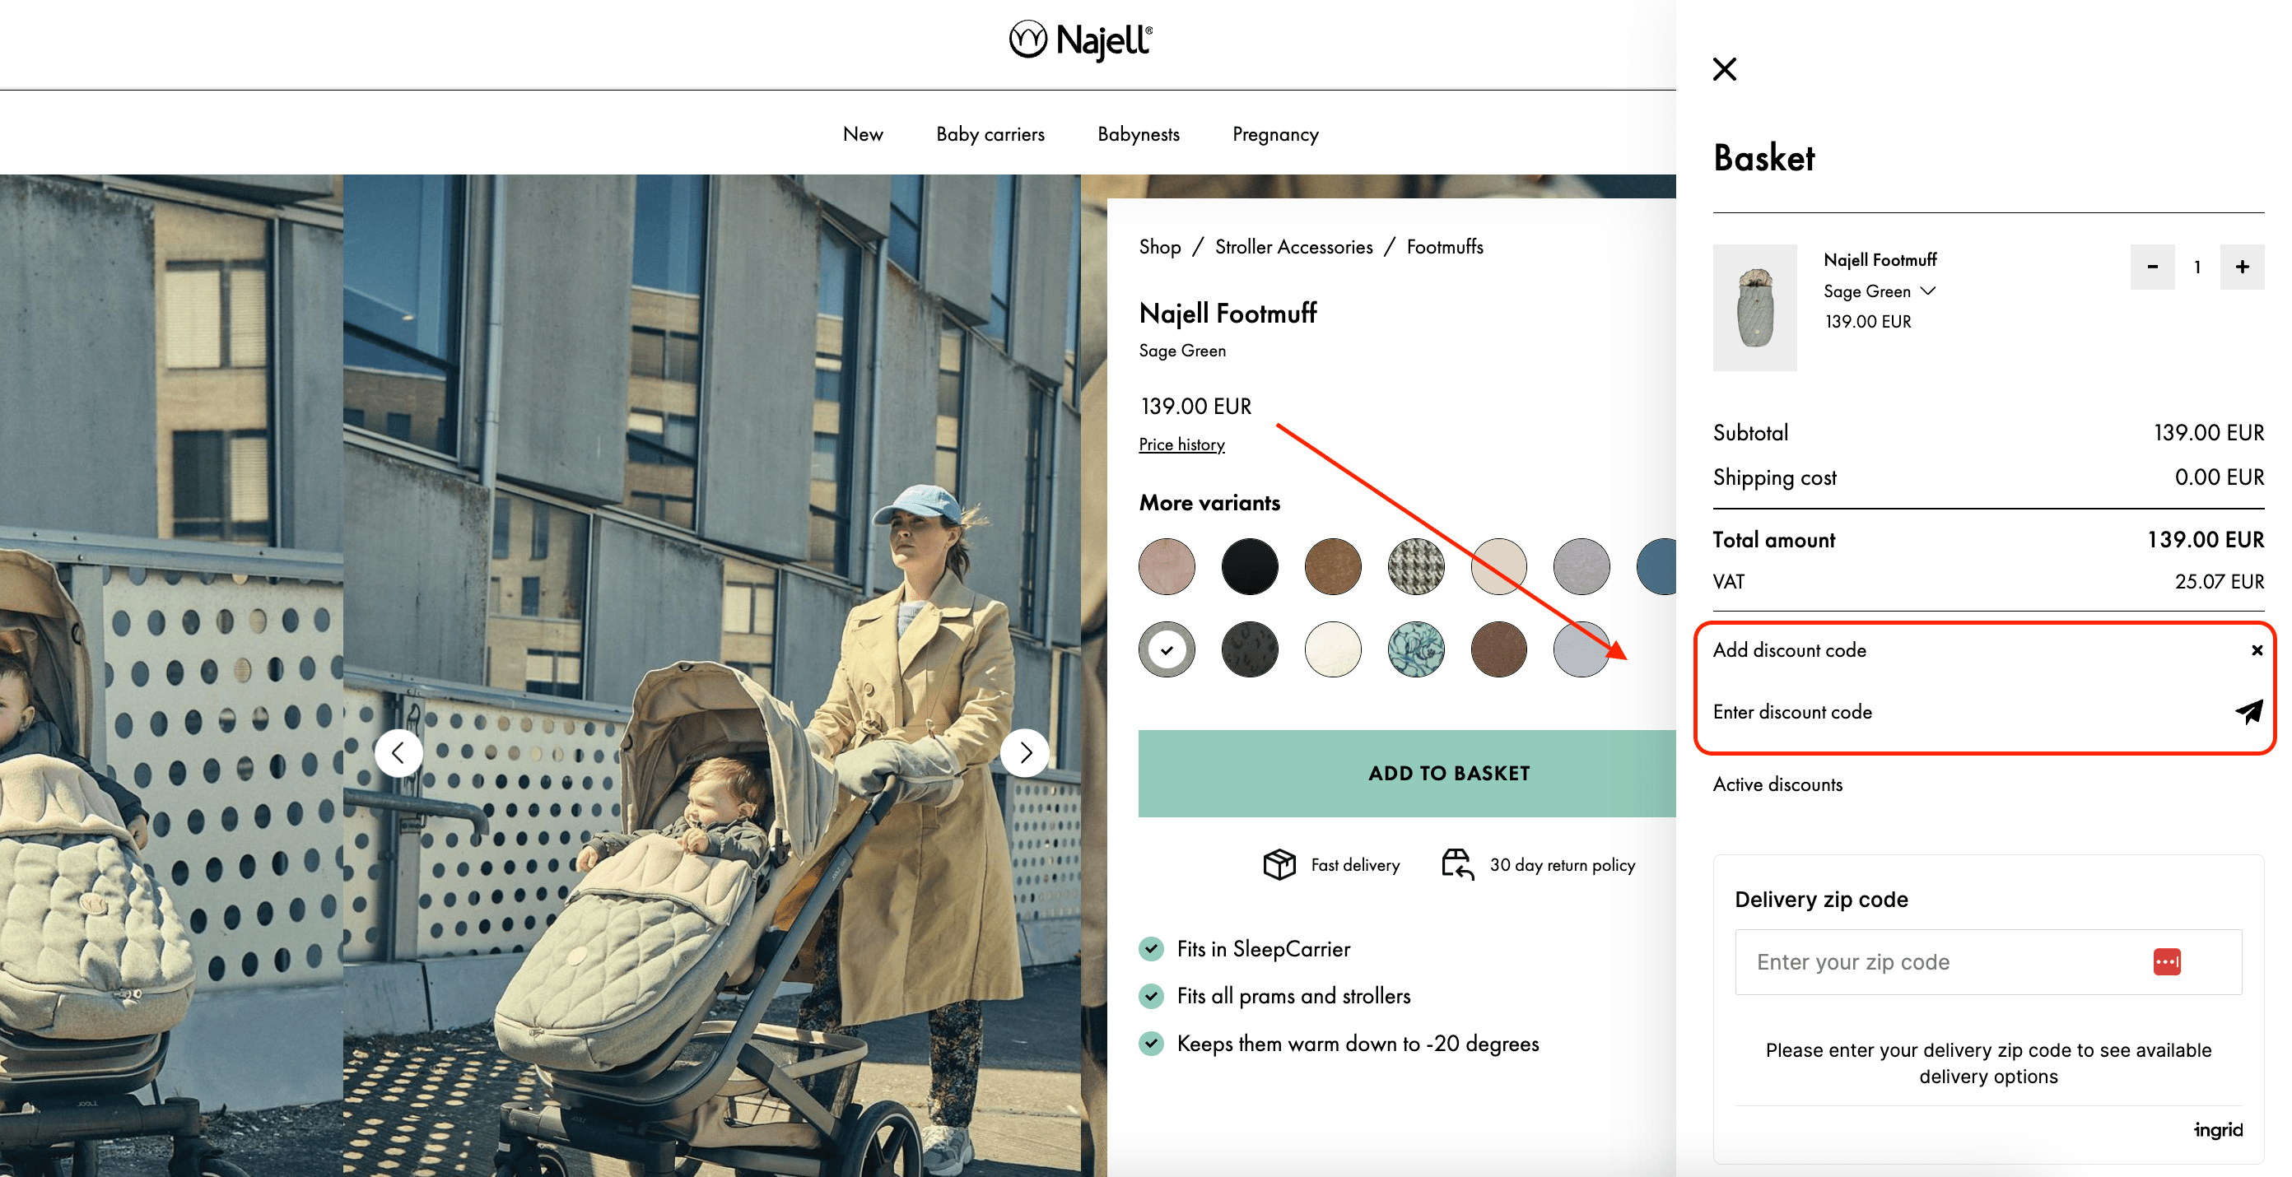Screen dimensions: 2292x1177
Task: Click the Add discount code label
Action: pos(1788,650)
